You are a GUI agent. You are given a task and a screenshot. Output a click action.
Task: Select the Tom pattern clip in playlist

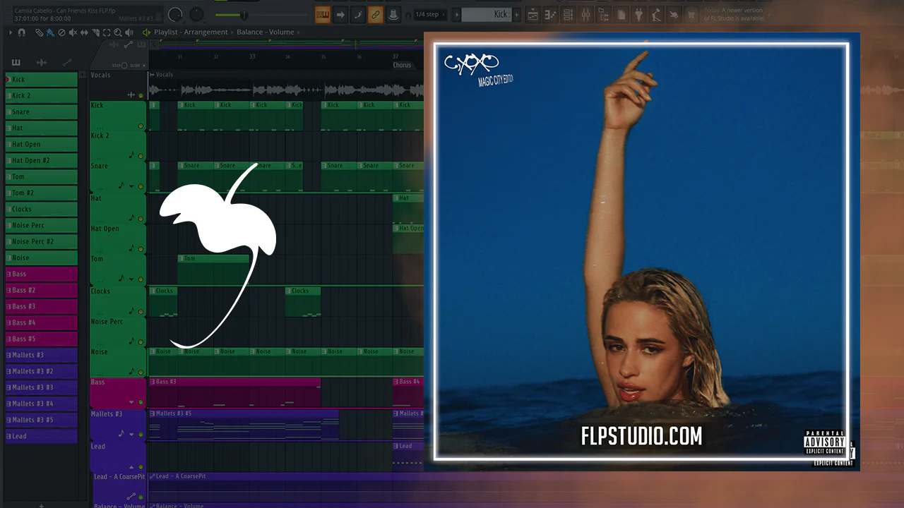pos(213,269)
